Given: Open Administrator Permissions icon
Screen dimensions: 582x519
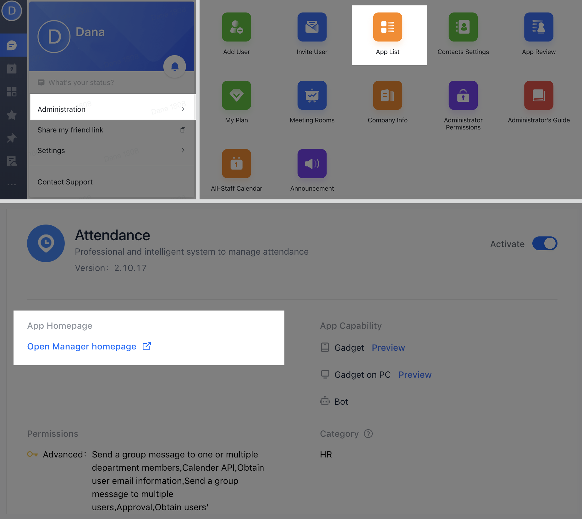Looking at the screenshot, I should pos(463,95).
